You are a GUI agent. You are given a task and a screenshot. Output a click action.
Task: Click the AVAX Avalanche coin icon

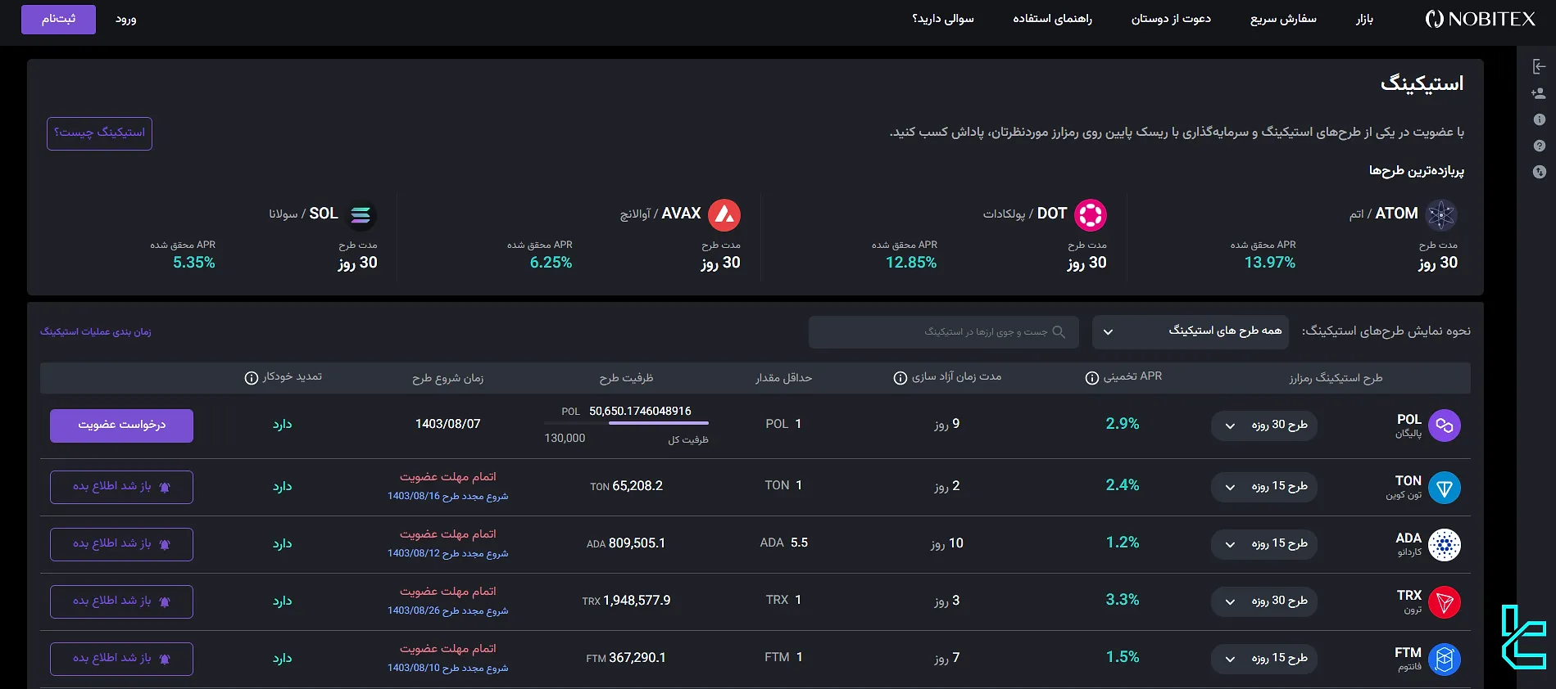click(x=724, y=215)
